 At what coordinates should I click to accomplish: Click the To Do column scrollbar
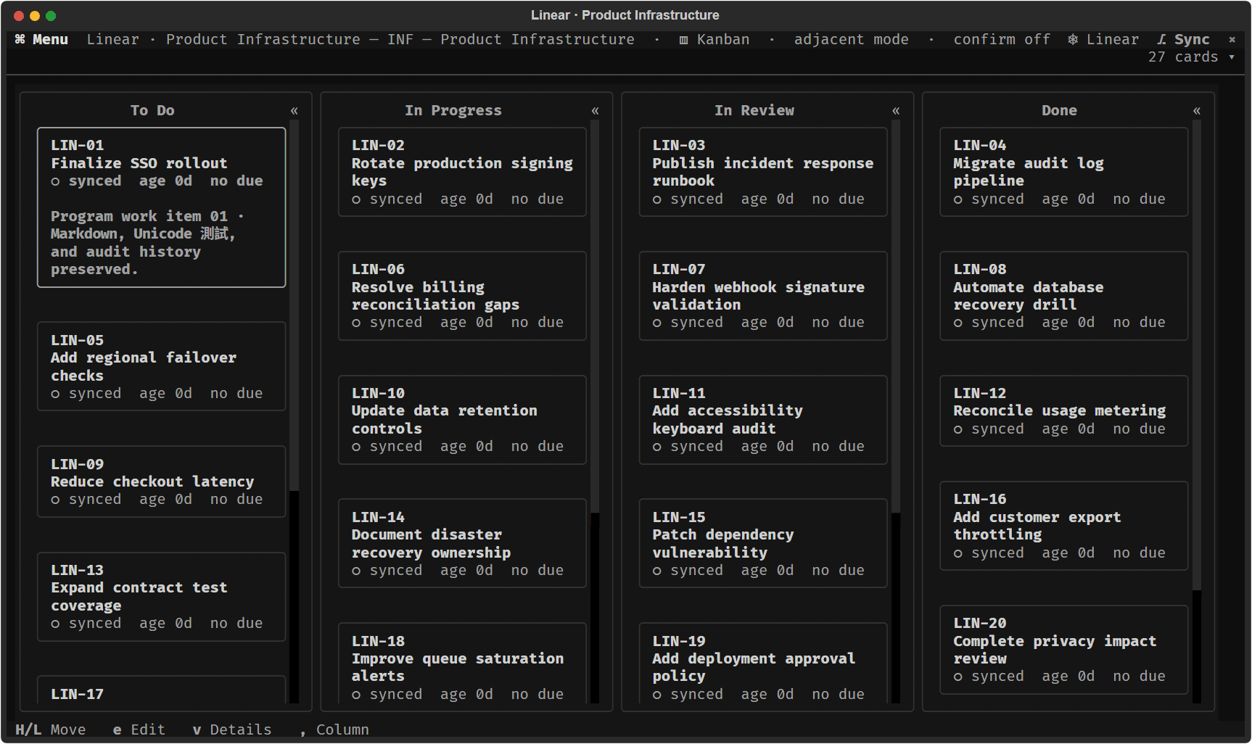click(x=295, y=412)
